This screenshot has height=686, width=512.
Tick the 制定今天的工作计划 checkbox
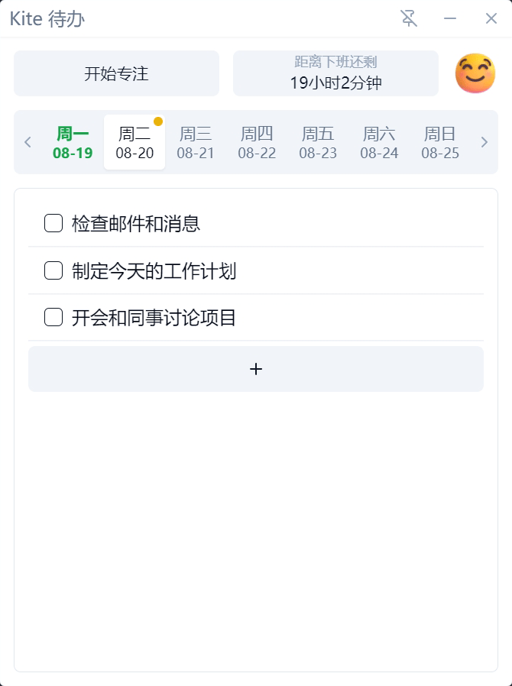pos(53,270)
